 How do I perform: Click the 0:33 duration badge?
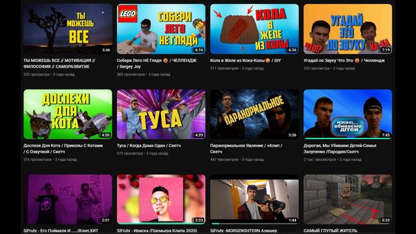coord(386,220)
